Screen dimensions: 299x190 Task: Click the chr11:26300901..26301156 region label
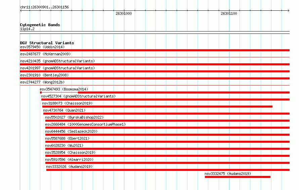[x=44, y=7]
